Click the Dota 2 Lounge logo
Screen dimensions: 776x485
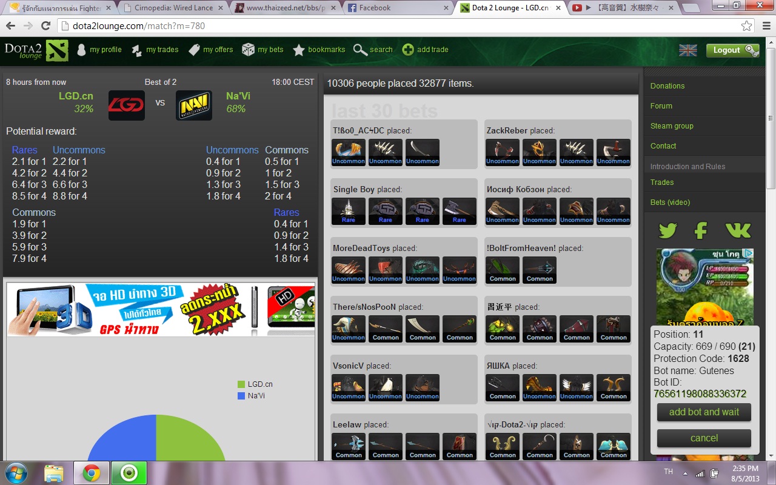(x=36, y=50)
